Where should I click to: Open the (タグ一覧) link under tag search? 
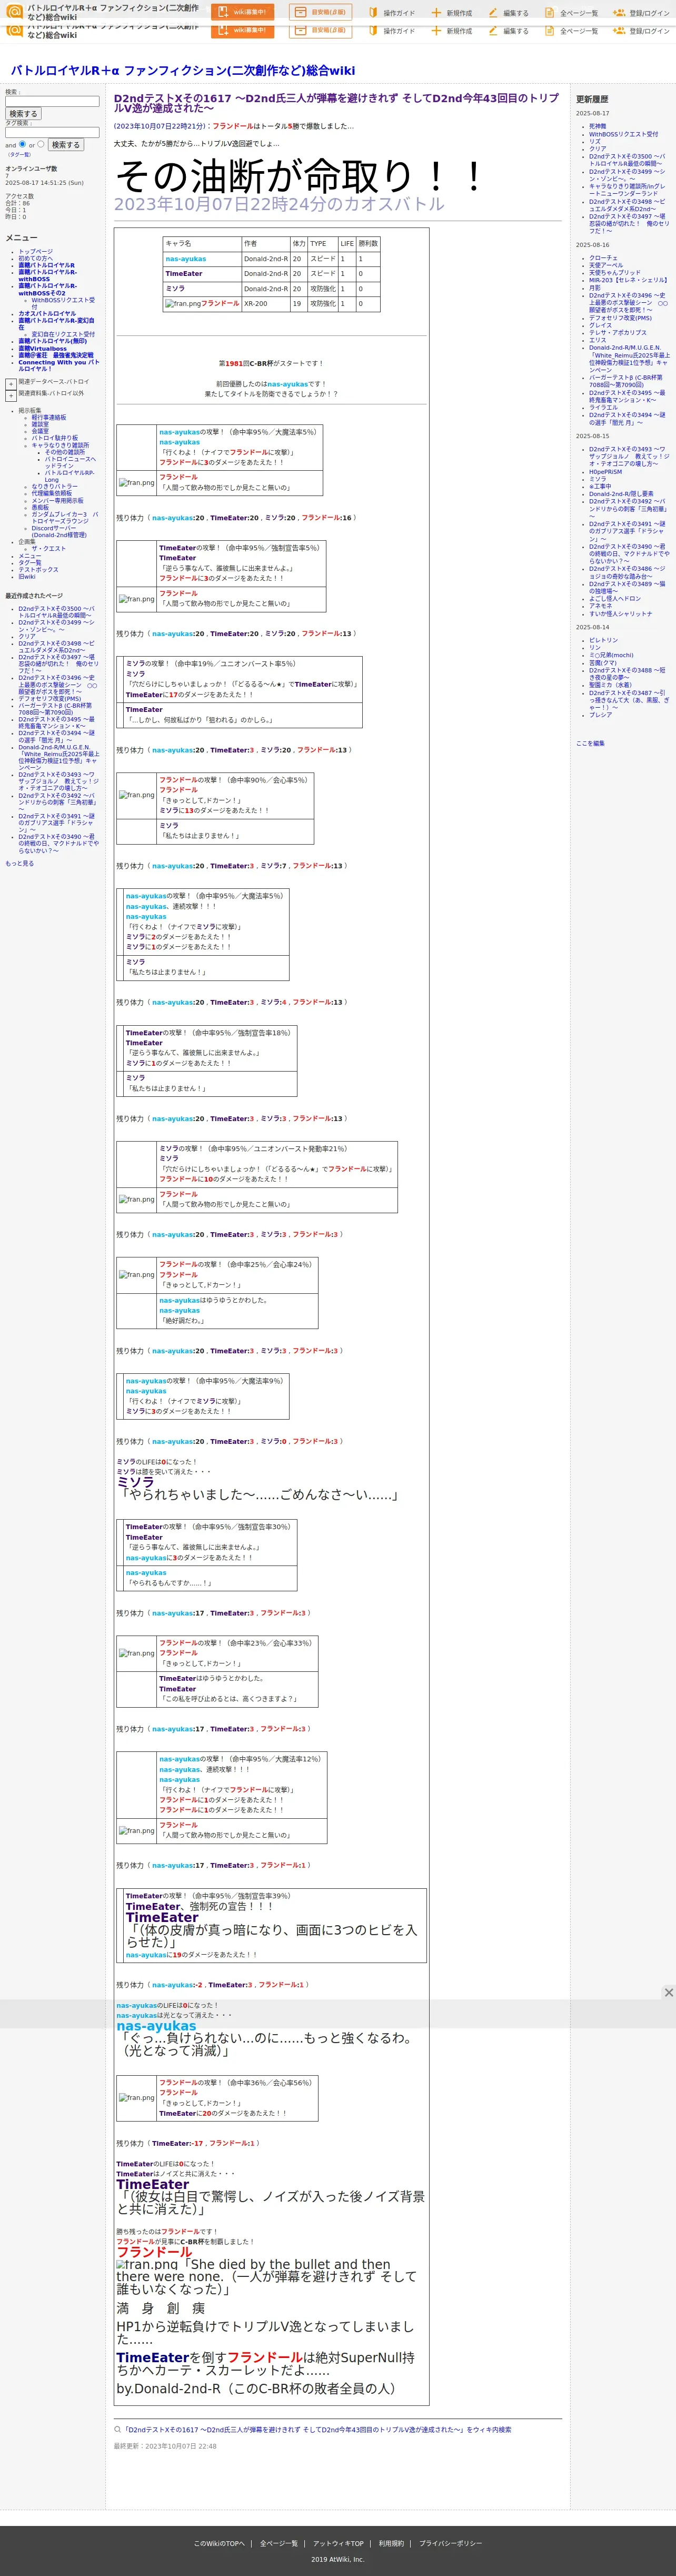(x=19, y=155)
